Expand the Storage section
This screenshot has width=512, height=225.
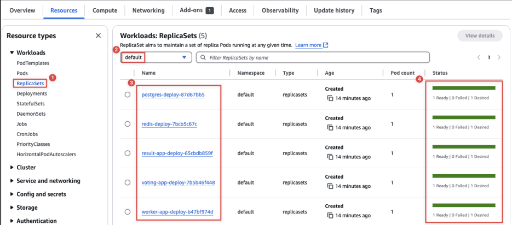pos(11,208)
